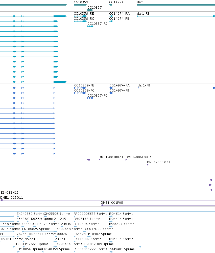Click the CG10359 gene label
The height and width of the screenshot is (253, 215).
pyautogui.click(x=81, y=2)
